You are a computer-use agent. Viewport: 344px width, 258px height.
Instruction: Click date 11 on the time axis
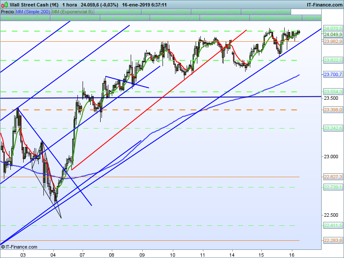pos(203,255)
